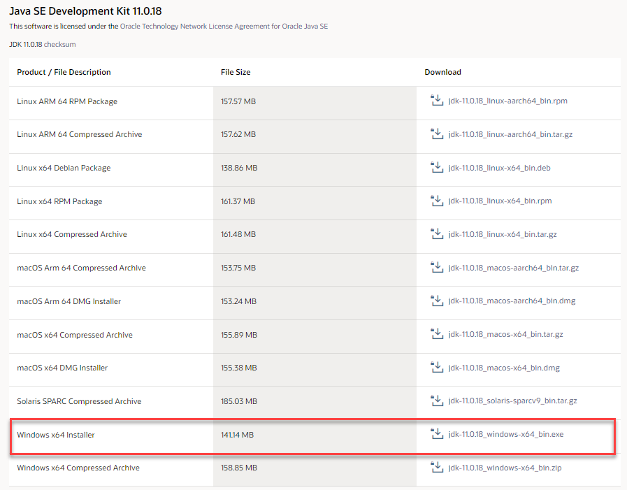The image size is (627, 490).
Task: Click the download icon for jdk-11.0.18_linux-x64_bin.deb
Action: pyautogui.click(x=437, y=168)
